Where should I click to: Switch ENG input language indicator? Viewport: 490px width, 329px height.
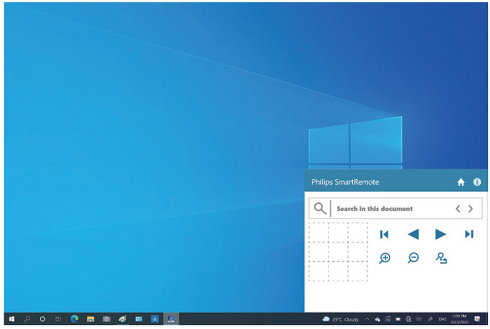[442, 319]
